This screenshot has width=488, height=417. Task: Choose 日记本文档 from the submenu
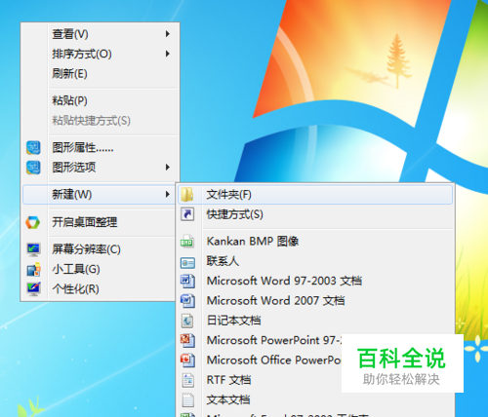[x=315, y=321]
